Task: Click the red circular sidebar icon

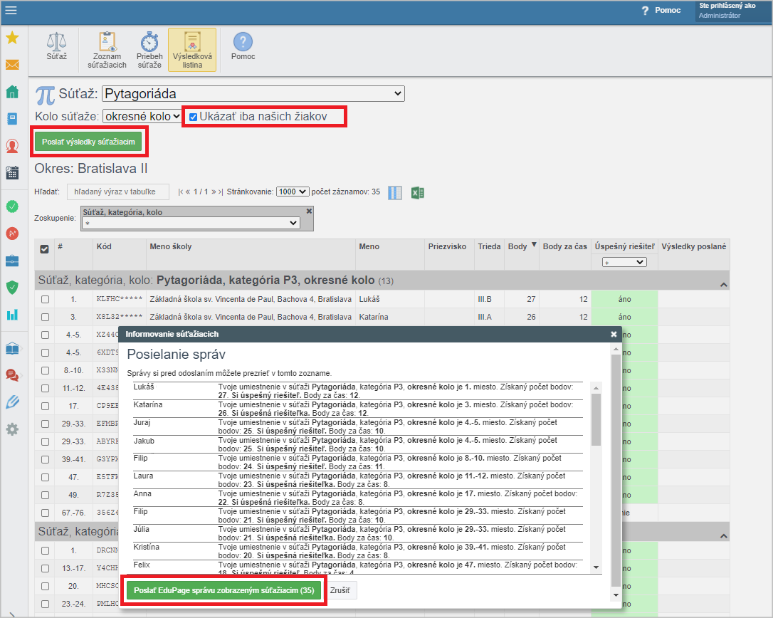Action: 12,234
